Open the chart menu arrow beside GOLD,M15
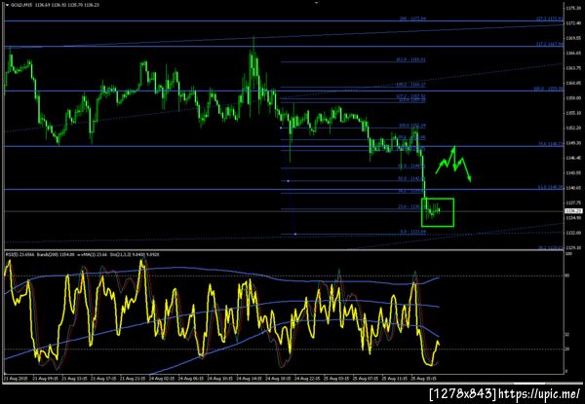This screenshot has width=585, height=404. (x=7, y=6)
